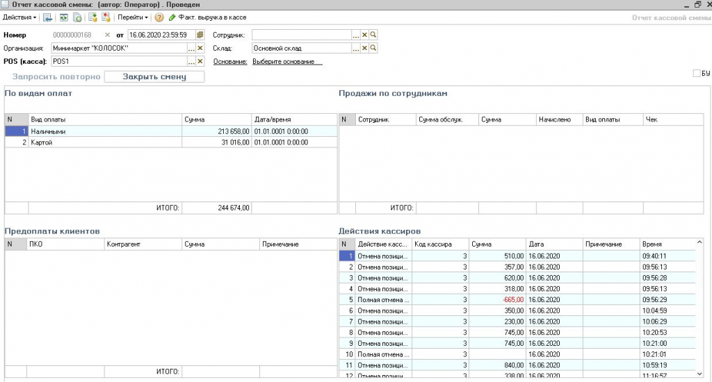The width and height of the screenshot is (712, 382).
Task: Open selection dots for POS (касса) field
Action: 192,61
